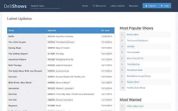The image size is (178, 111).
Task: Select episode S04E09 - Judicial Oversight
Action: pyautogui.click(x=60, y=65)
